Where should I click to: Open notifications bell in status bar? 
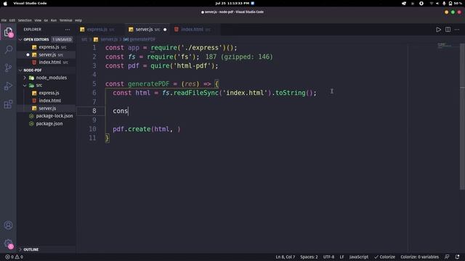coord(457,257)
